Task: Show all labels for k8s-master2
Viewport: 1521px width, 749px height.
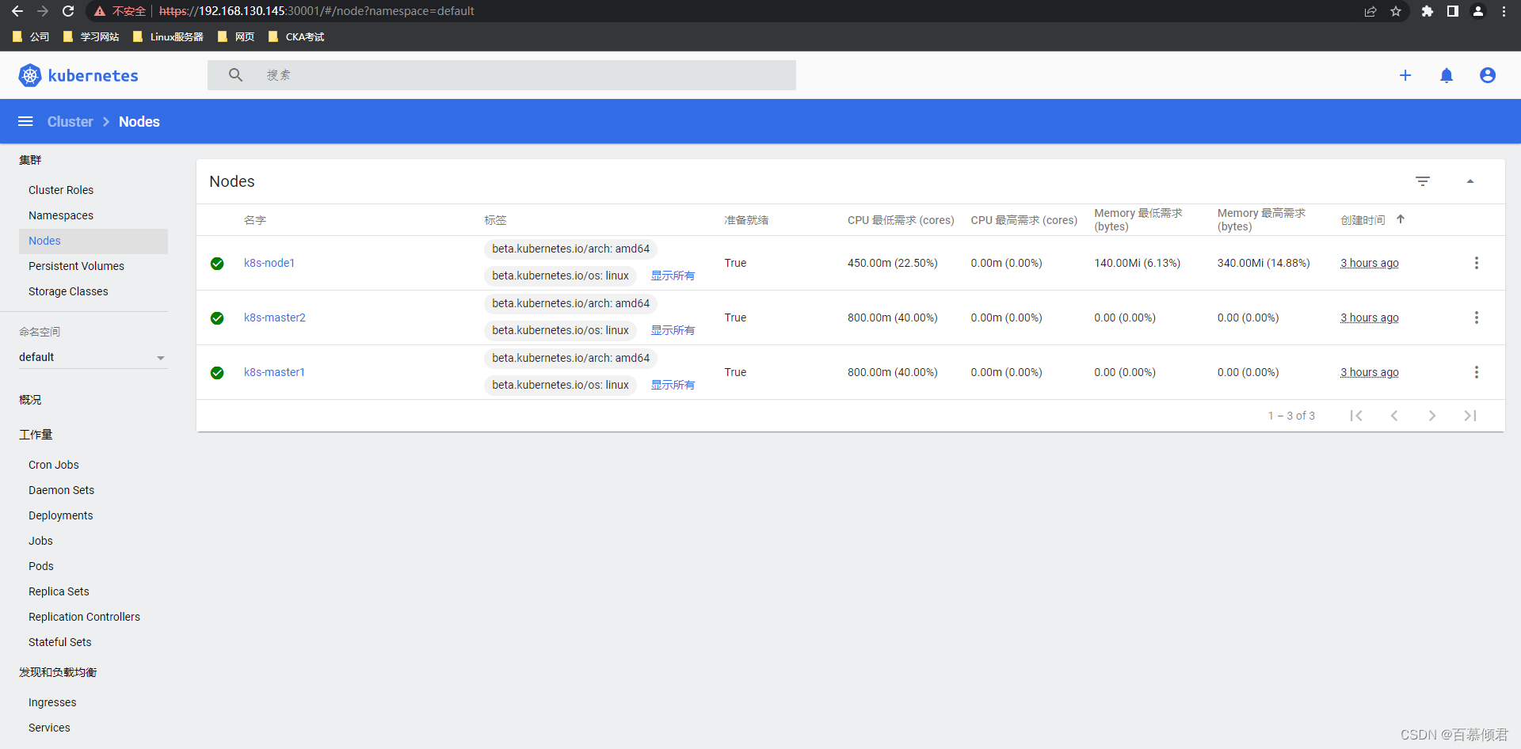Action: [673, 330]
